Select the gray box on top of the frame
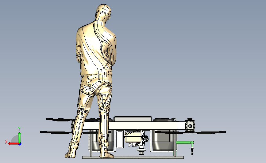The width and height of the screenshot is (266, 163). coord(133,119)
